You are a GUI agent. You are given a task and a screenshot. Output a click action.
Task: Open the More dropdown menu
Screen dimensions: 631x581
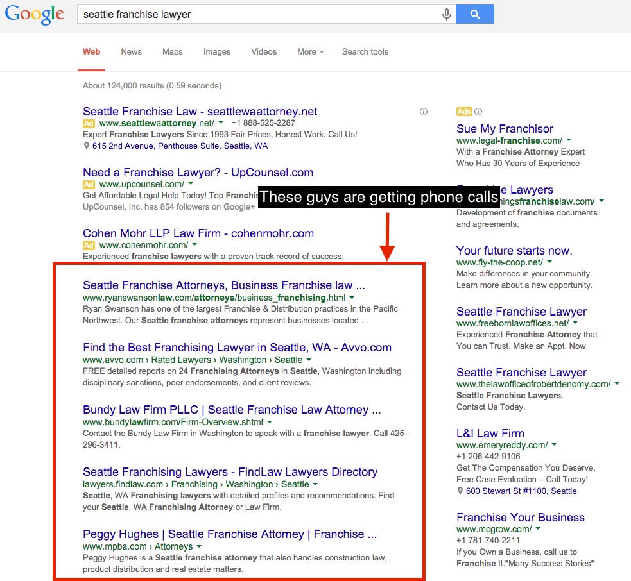tap(310, 52)
